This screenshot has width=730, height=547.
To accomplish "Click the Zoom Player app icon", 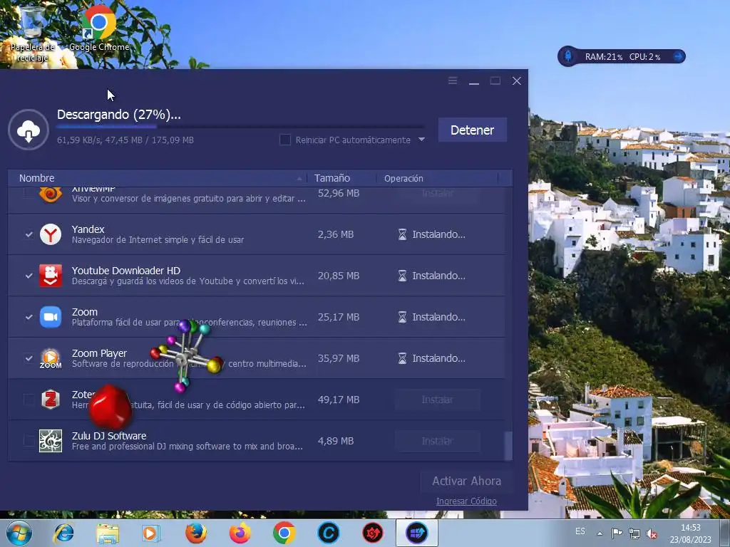I will 51,359.
